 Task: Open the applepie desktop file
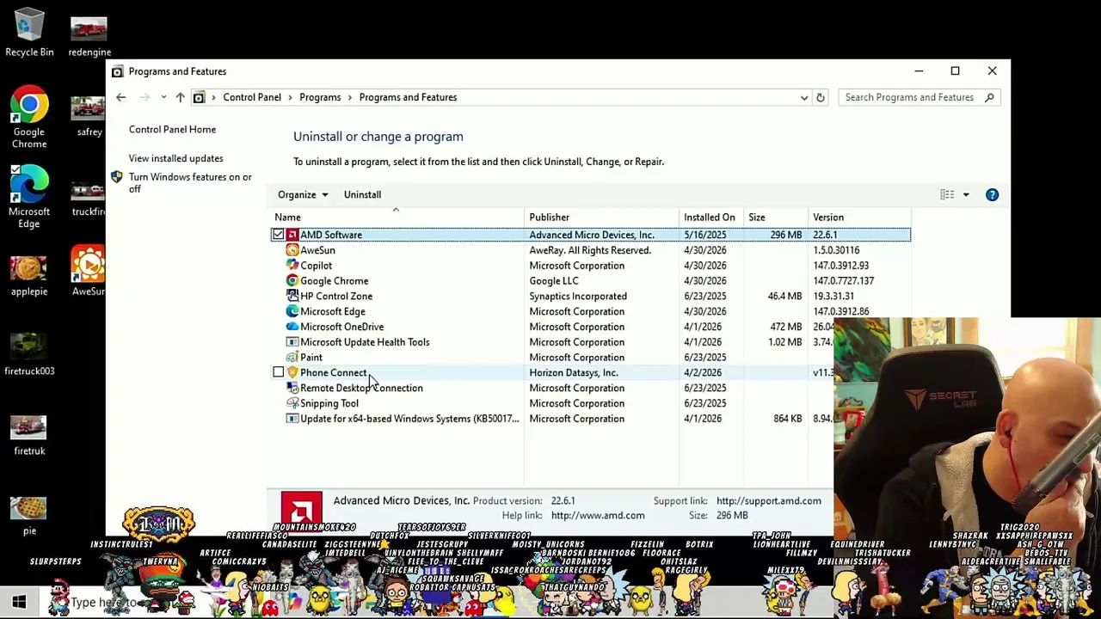(x=29, y=273)
